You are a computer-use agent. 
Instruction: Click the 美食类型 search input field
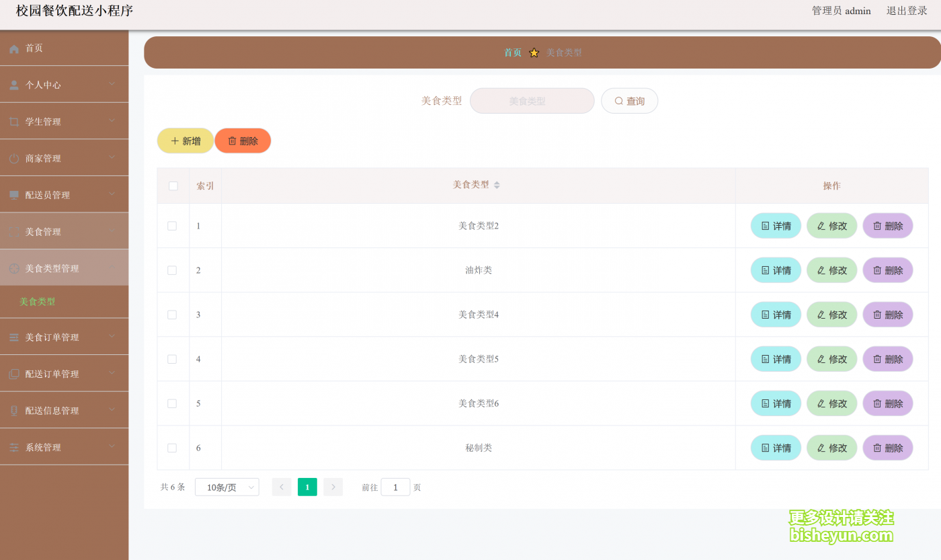tap(532, 101)
